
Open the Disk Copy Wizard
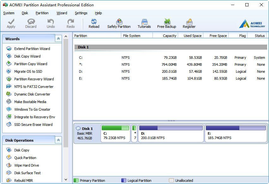point(27,56)
